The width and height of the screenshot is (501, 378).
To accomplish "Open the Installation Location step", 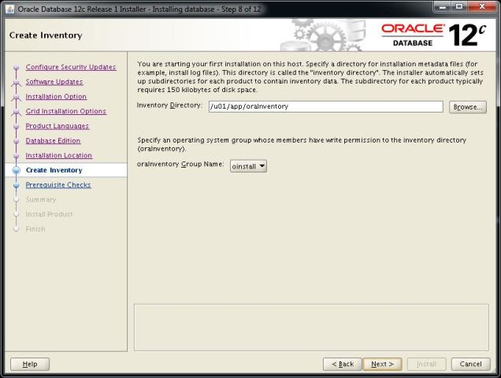I will point(59,155).
